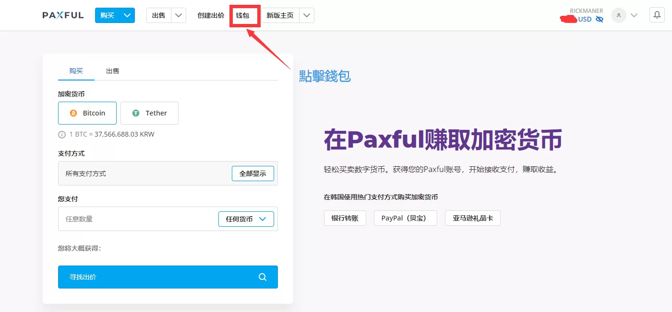This screenshot has height=312, width=672.
Task: Choose the PayPal（贝宝） payment option
Action: tap(406, 218)
